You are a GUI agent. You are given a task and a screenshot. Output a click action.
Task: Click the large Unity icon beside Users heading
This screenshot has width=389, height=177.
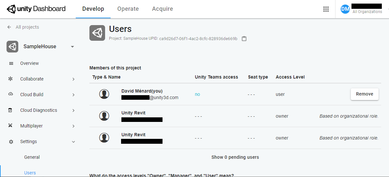97,33
